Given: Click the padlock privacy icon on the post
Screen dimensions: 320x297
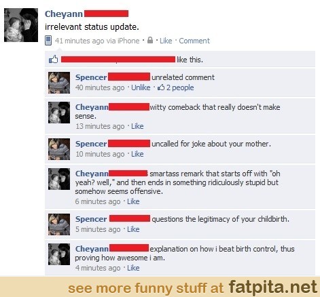Looking at the screenshot, I should [150, 40].
